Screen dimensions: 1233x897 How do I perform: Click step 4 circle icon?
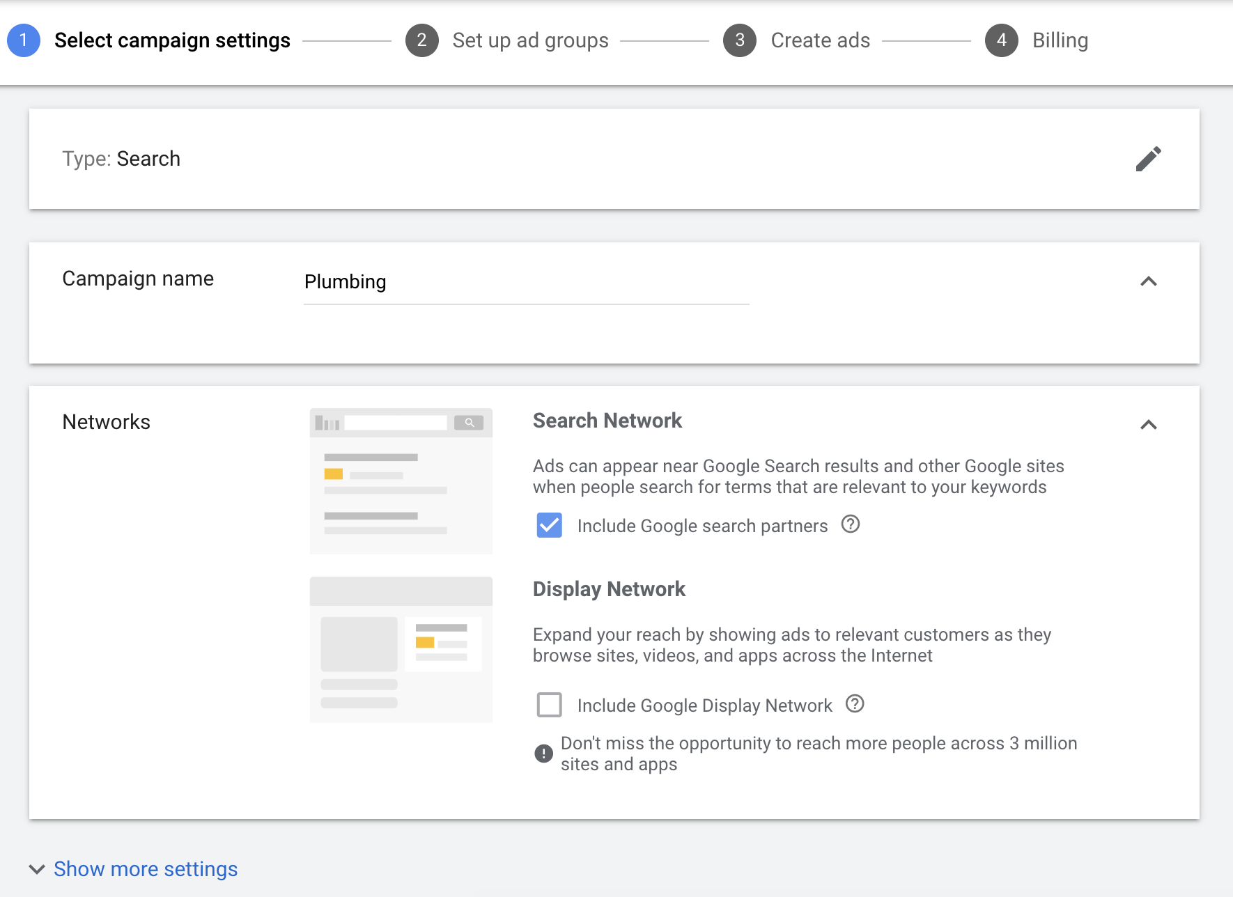(x=1002, y=40)
